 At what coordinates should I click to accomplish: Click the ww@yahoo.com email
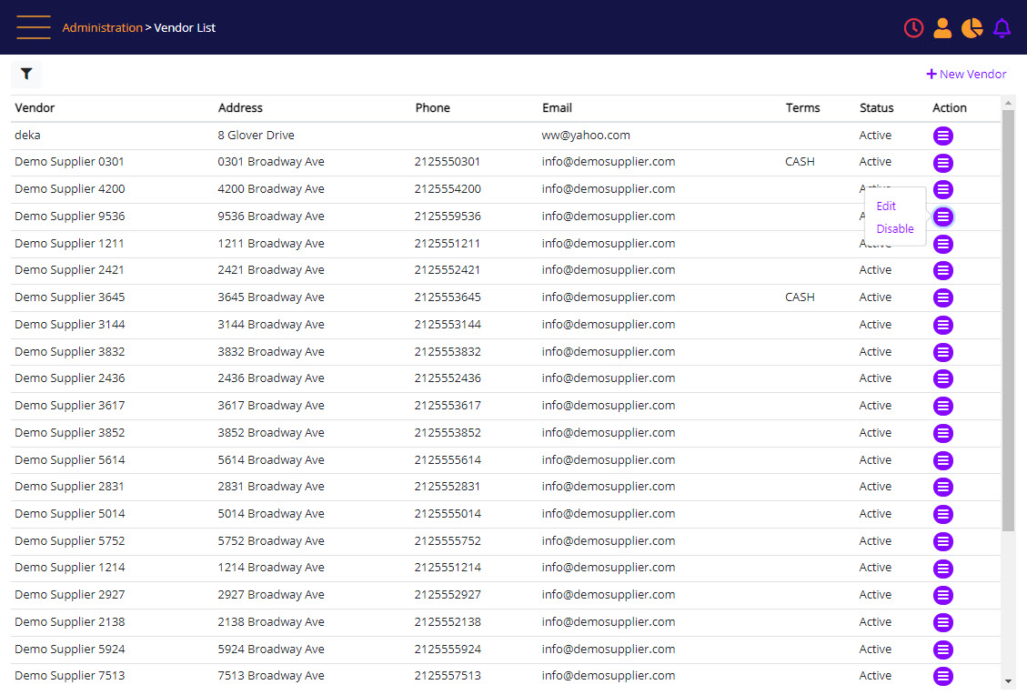[586, 135]
